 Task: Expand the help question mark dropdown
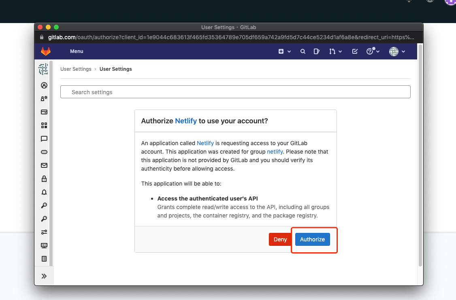pos(373,51)
